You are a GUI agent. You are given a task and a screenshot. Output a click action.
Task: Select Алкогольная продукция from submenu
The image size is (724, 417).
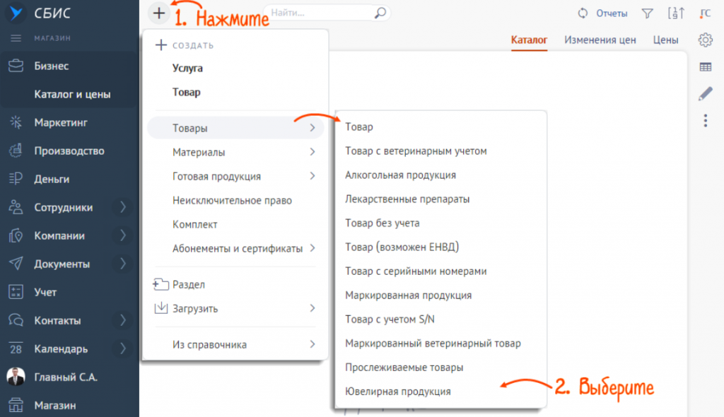(x=400, y=175)
